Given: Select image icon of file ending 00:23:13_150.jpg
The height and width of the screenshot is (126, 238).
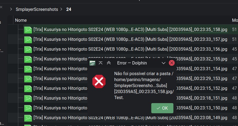Looking at the screenshot, I should (28, 108).
